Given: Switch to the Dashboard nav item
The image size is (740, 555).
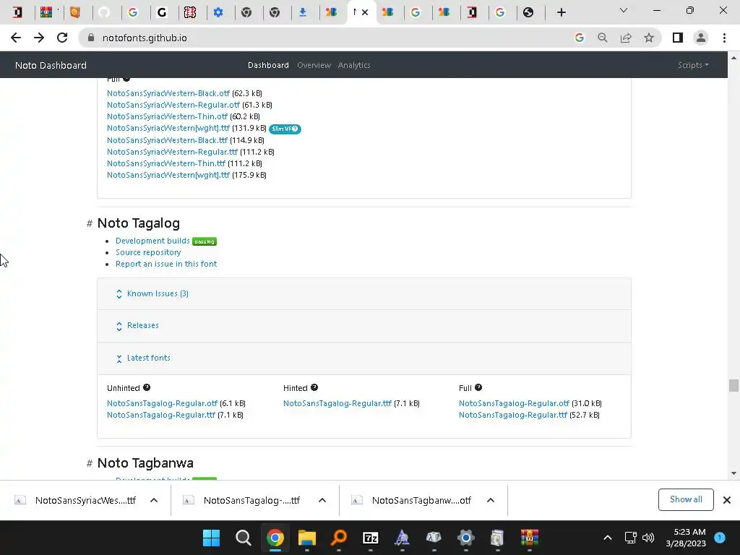Looking at the screenshot, I should tap(268, 65).
